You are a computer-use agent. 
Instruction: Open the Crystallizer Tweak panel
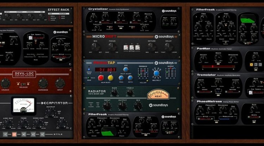coord(121,28)
